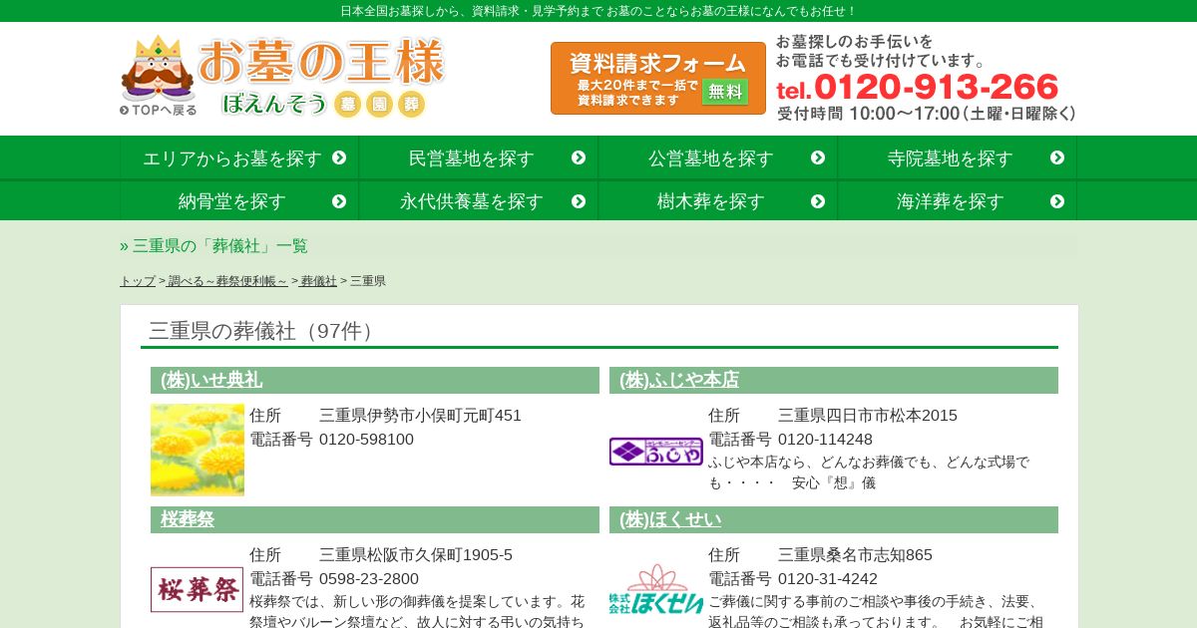This screenshot has height=628, width=1197.
Task: Follow the トップ breadcrumb link
Action: tap(138, 281)
